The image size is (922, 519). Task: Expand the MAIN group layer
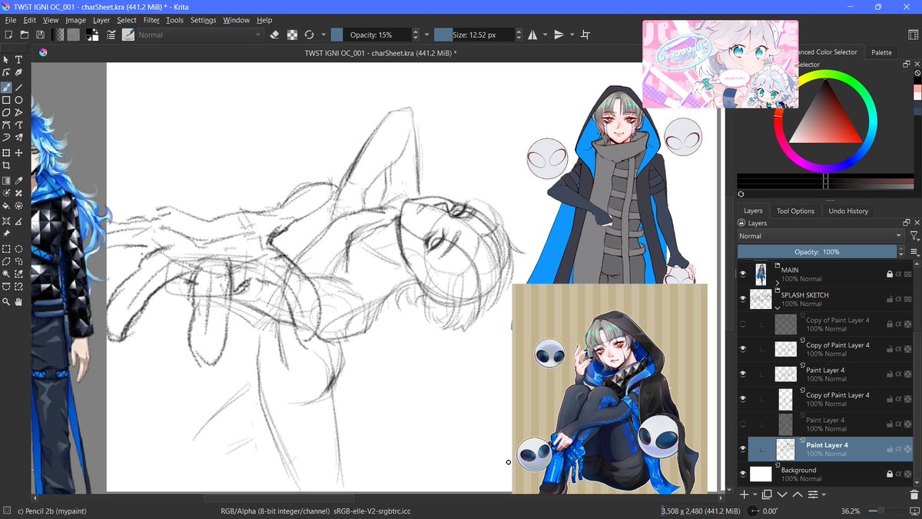778,283
